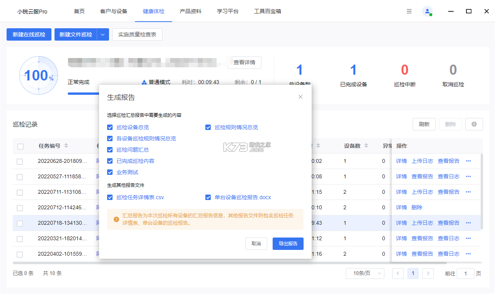This screenshot has height=294, width=495.
Task: Click the user avatar icon
Action: point(427,11)
